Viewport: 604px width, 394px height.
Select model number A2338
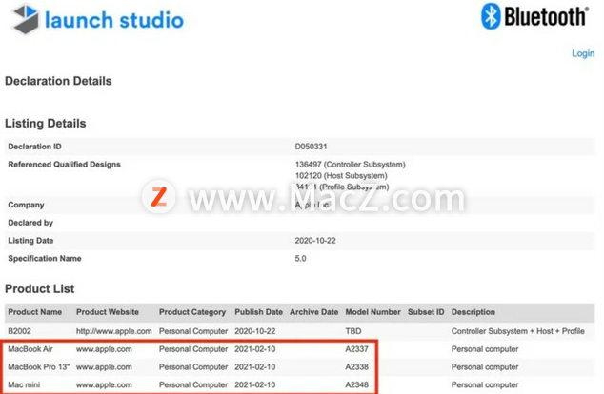356,367
